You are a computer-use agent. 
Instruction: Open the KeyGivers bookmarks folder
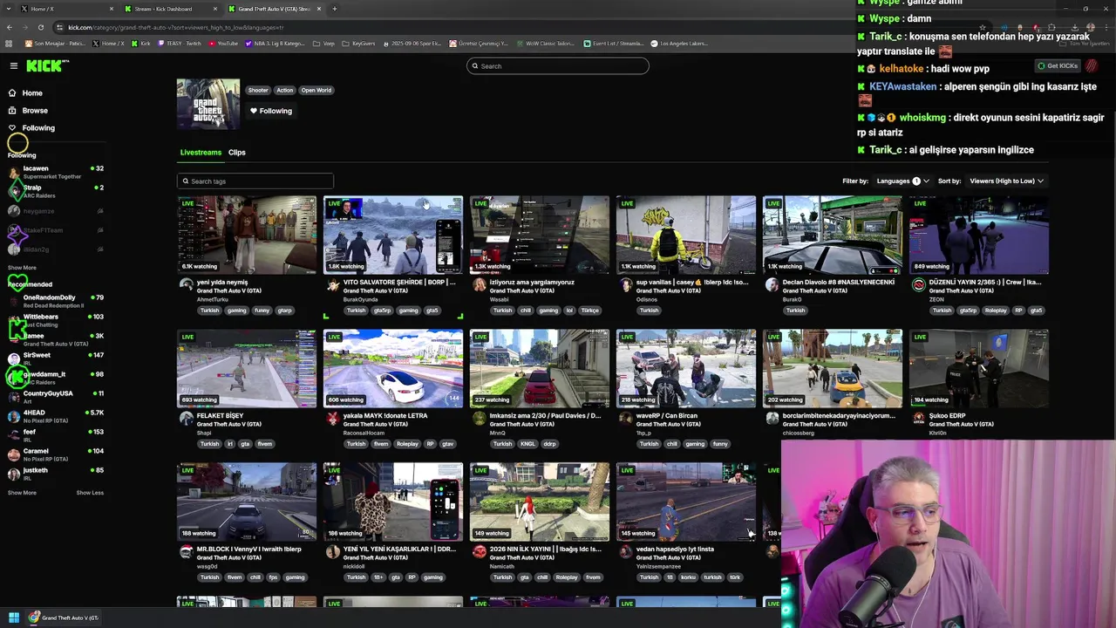(360, 44)
